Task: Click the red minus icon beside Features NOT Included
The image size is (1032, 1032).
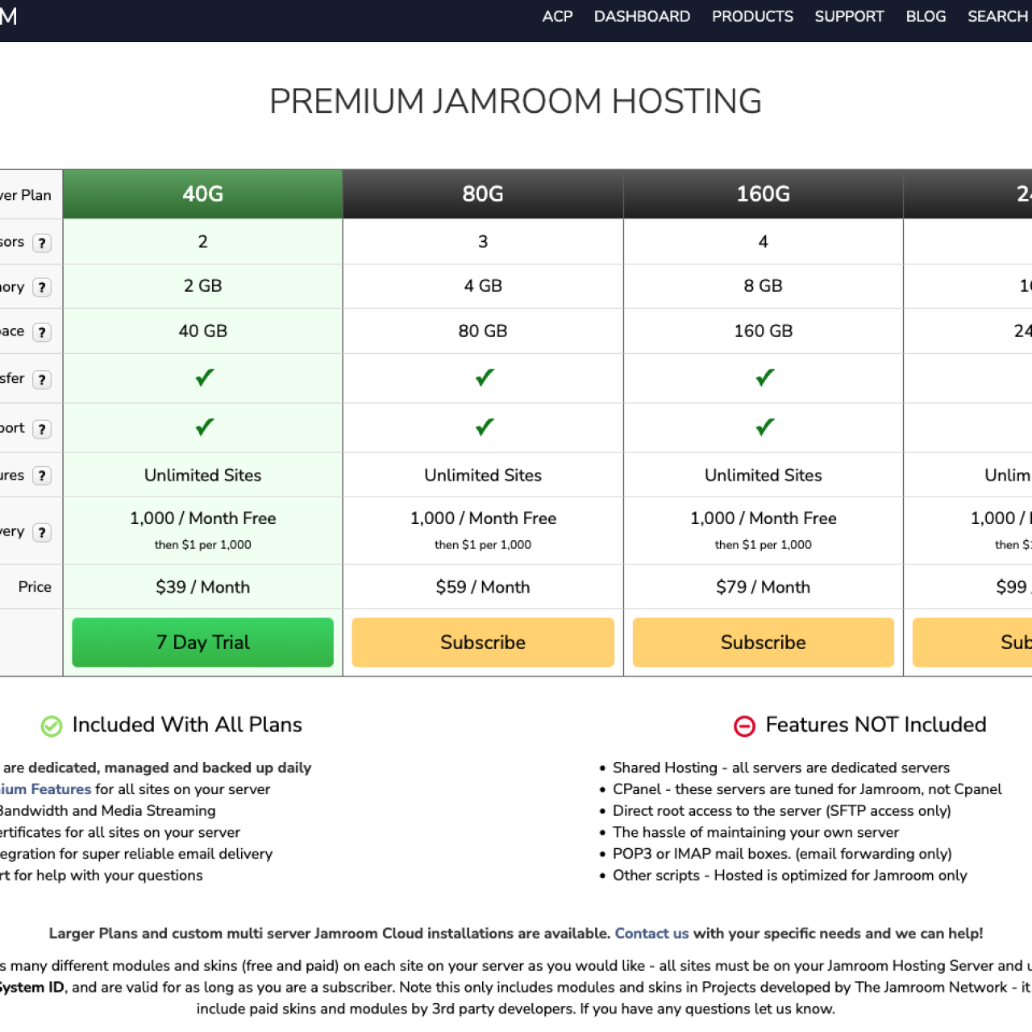Action: pyautogui.click(x=744, y=726)
